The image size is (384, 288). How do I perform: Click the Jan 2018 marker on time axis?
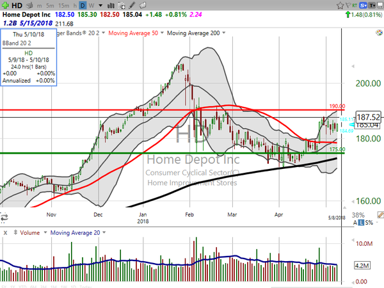click(x=143, y=218)
